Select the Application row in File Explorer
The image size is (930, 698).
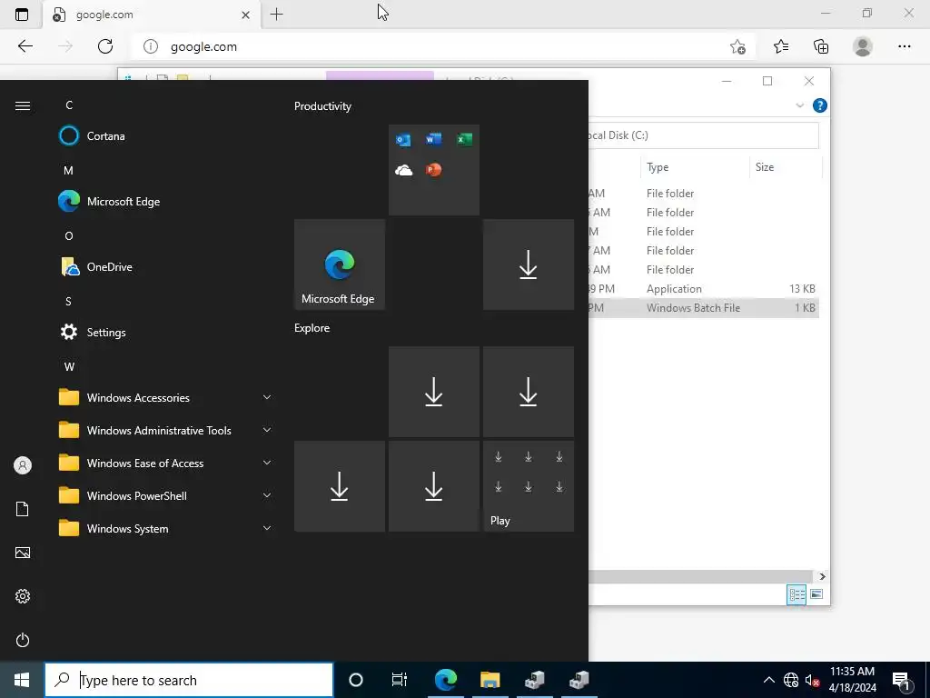704,289
